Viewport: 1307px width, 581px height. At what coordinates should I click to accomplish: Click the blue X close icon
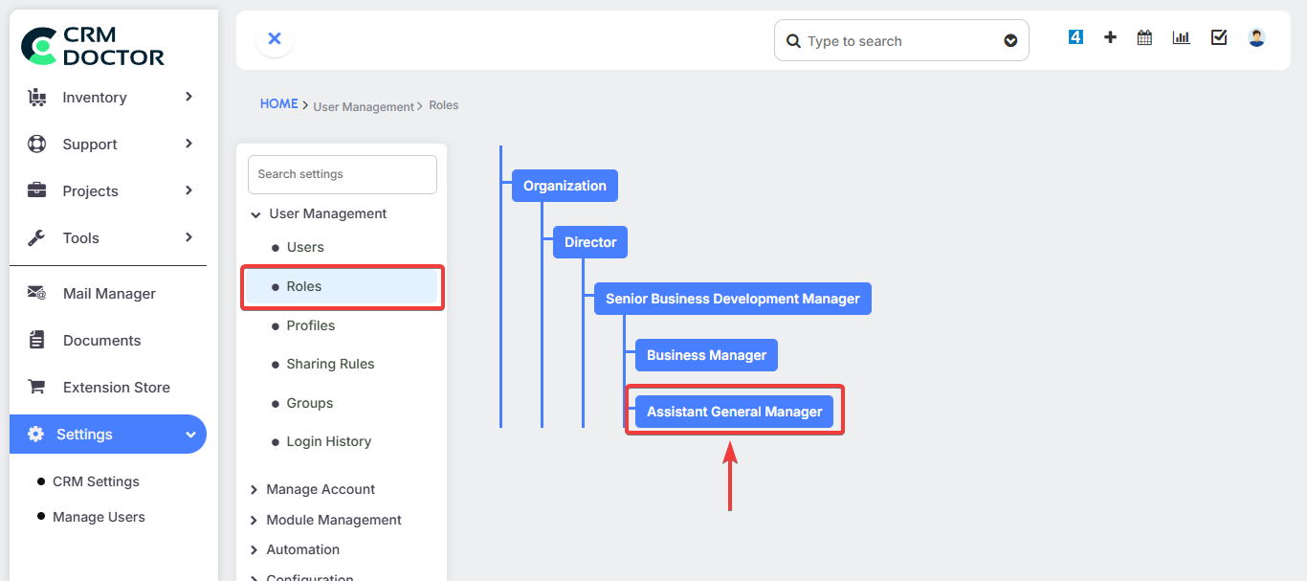[x=275, y=38]
